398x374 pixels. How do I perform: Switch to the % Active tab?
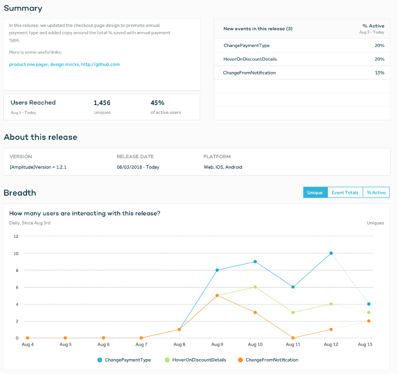pyautogui.click(x=376, y=192)
